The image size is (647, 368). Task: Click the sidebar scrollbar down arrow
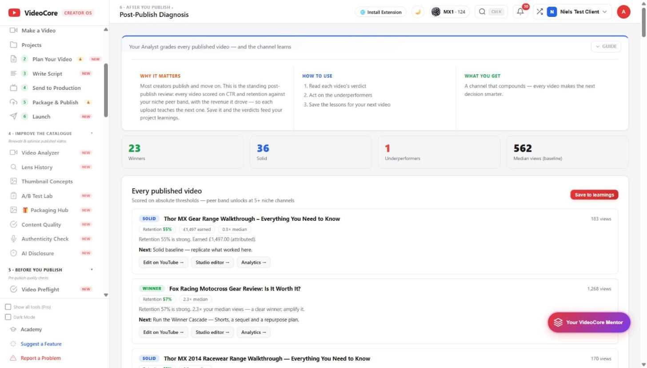(x=106, y=295)
